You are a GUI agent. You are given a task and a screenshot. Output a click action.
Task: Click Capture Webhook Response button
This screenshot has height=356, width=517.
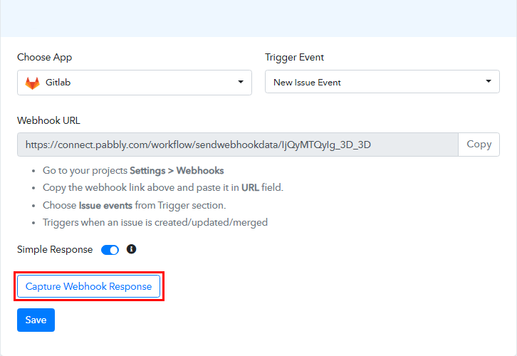(x=89, y=286)
